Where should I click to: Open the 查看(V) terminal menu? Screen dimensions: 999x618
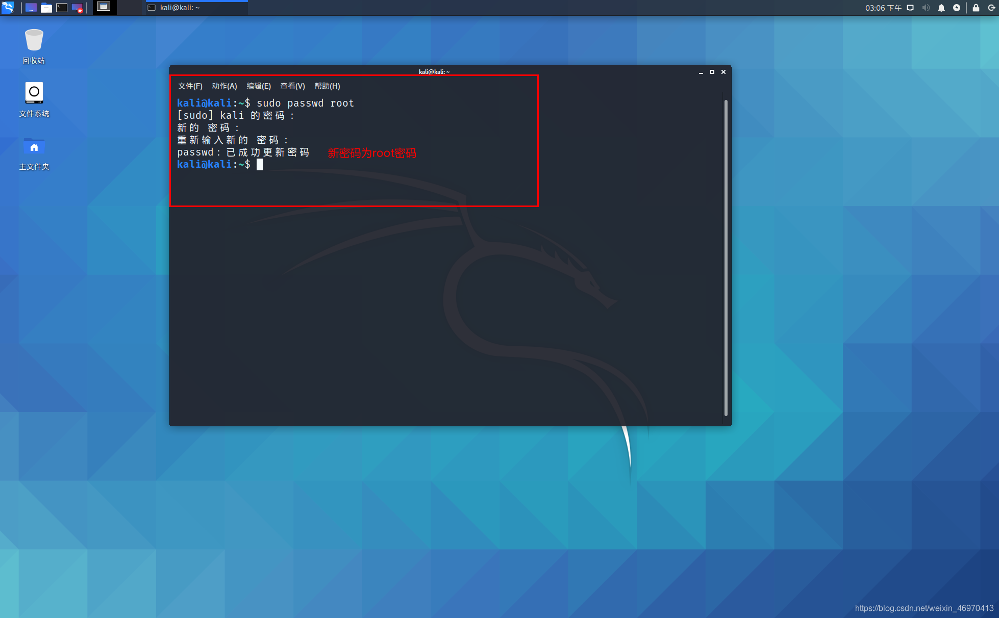pos(292,86)
